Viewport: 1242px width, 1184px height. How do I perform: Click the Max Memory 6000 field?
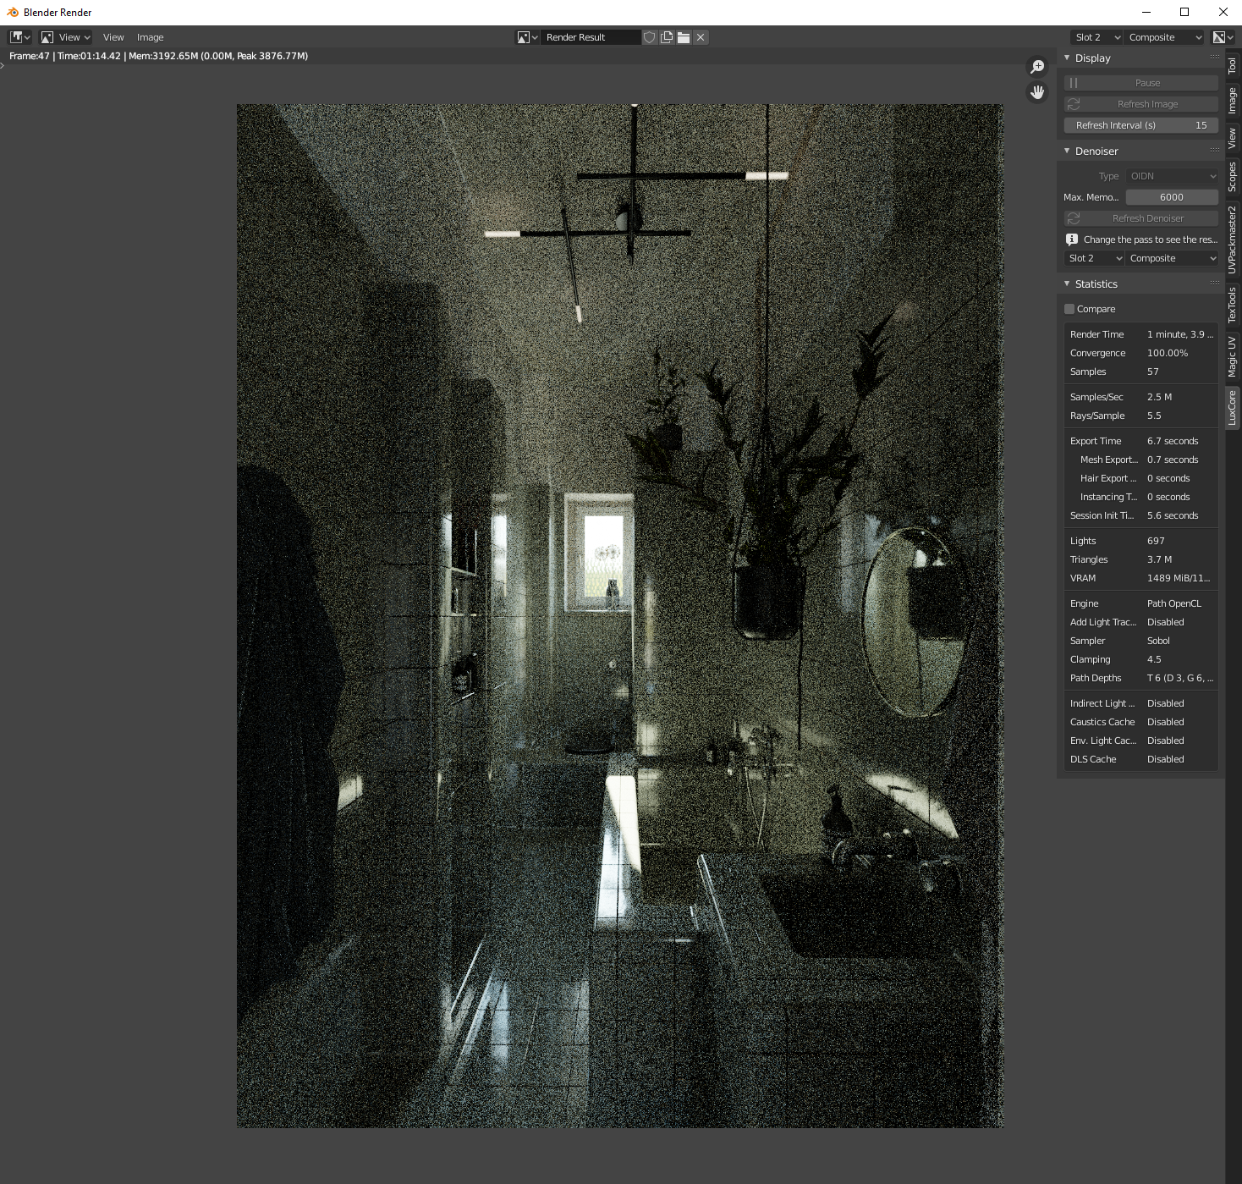pyautogui.click(x=1171, y=197)
